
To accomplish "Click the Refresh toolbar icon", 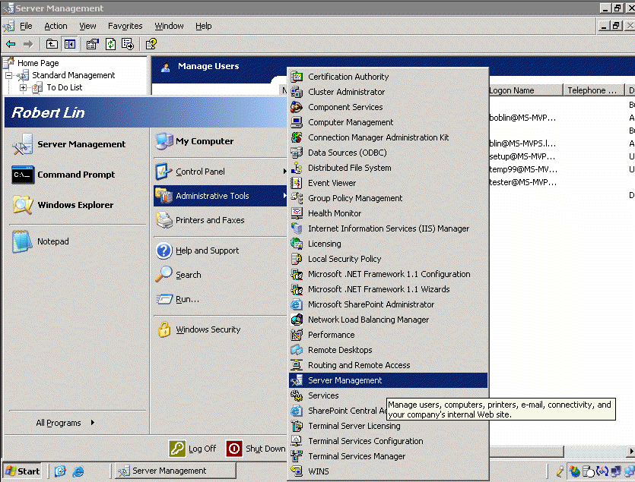I will click(110, 44).
